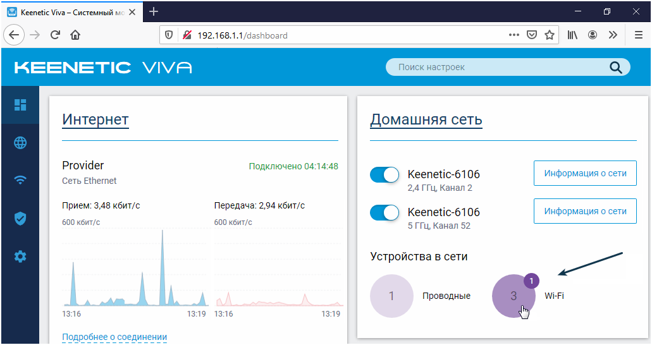Screen dimensions: 652x345
Task: Open the 'Подробнее о соединении' link
Action: (114, 337)
